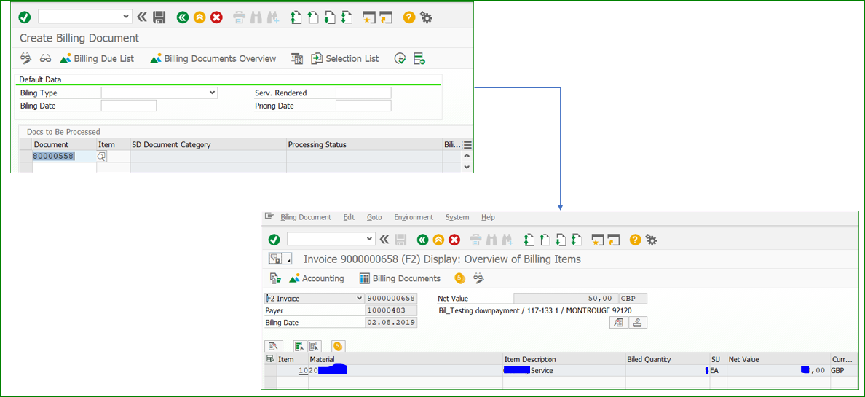Click Selection List button
865x397 pixels.
coord(345,58)
